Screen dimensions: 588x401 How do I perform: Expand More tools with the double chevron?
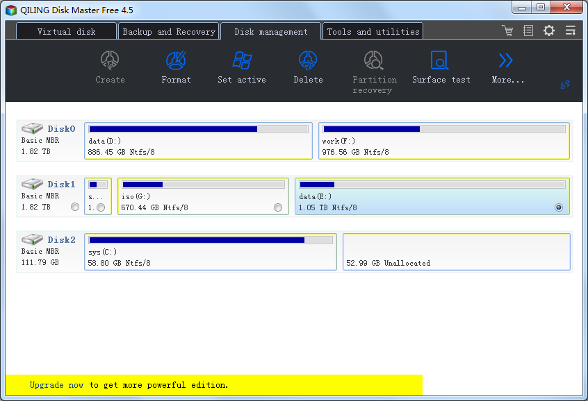click(505, 60)
